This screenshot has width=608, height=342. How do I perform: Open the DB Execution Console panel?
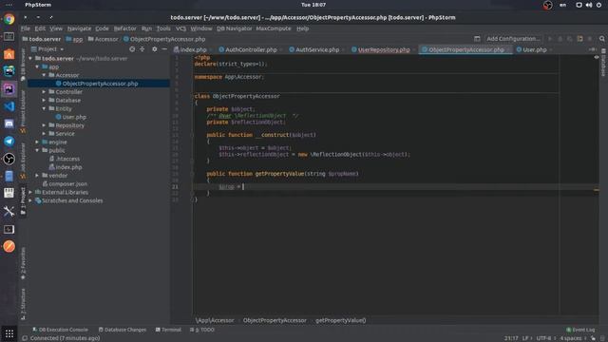tap(60, 330)
